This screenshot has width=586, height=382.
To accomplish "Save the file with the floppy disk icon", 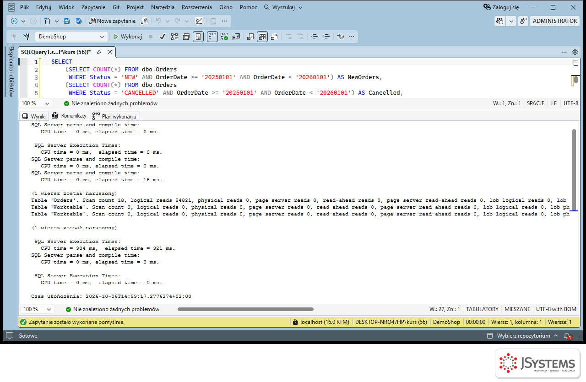I will coord(67,21).
